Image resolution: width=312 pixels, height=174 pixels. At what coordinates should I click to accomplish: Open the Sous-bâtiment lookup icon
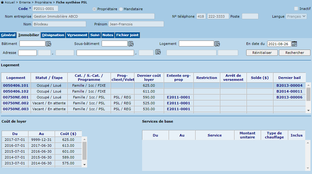point(131,44)
